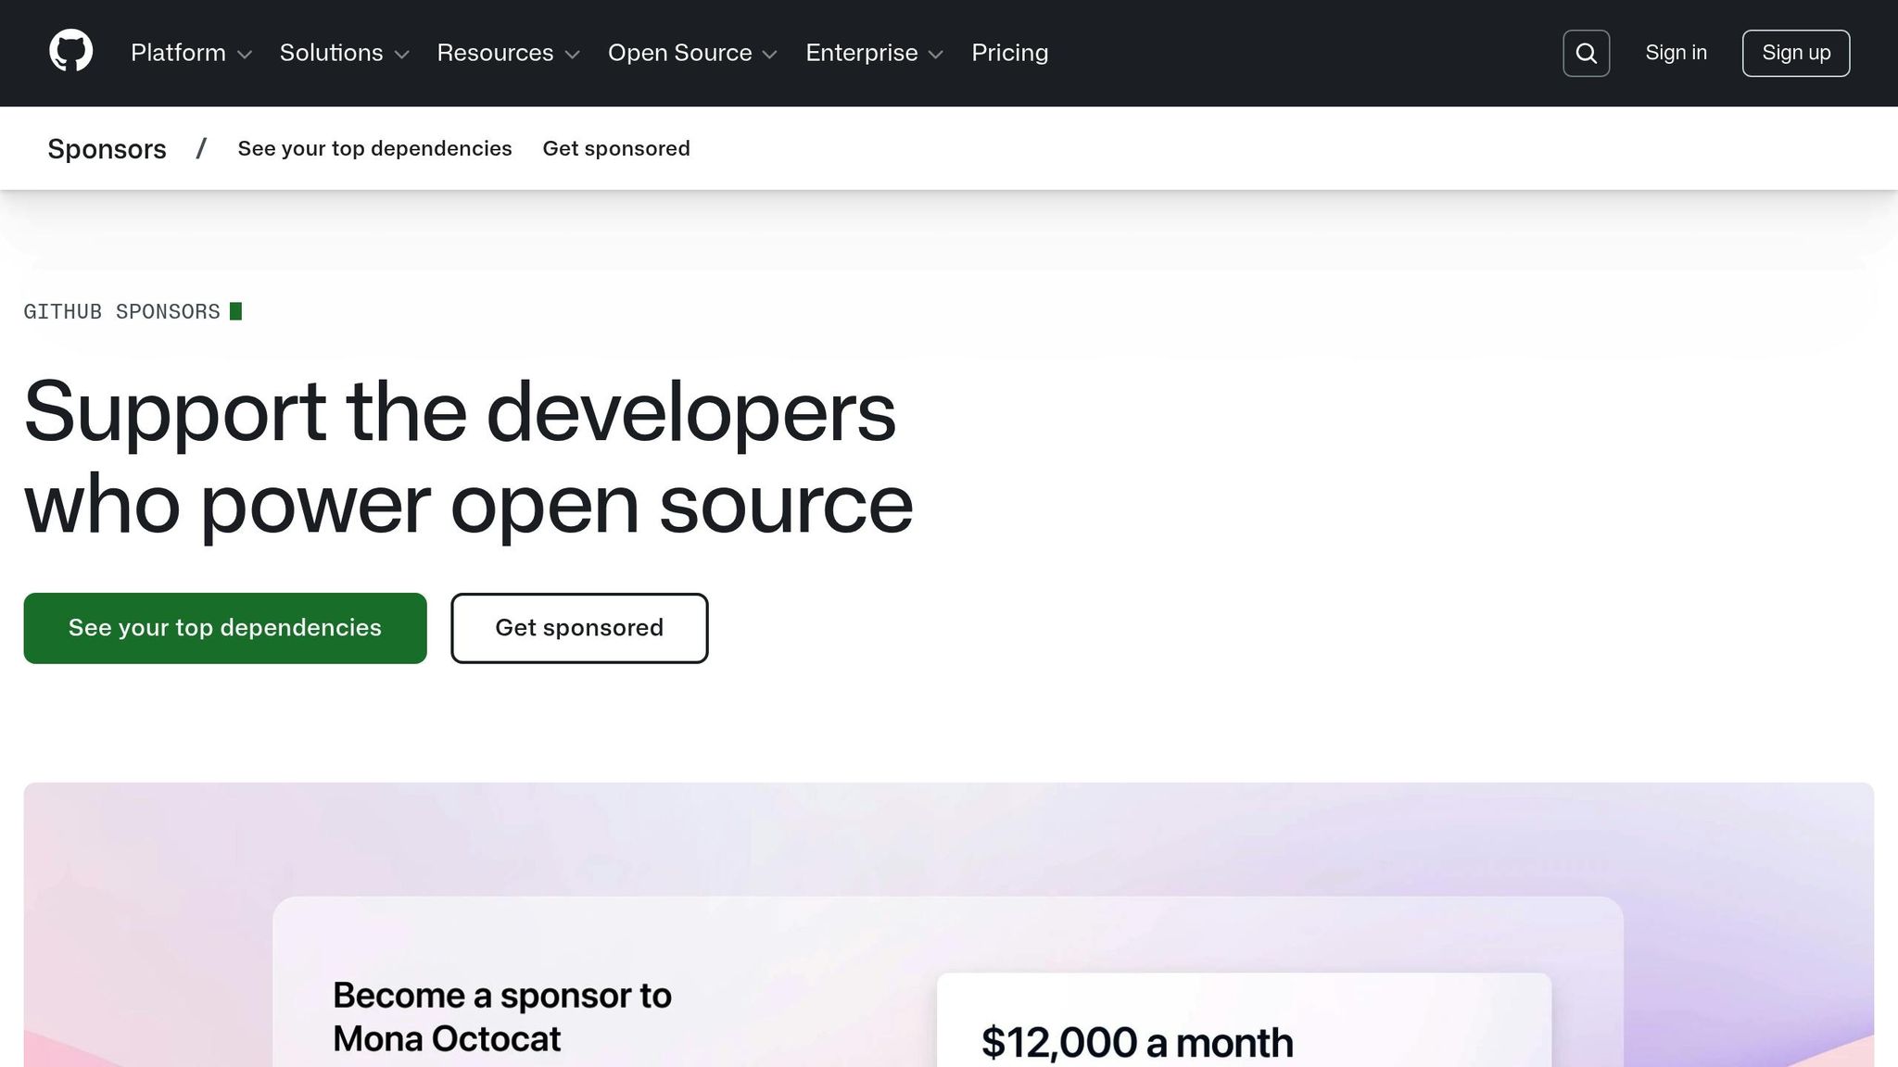Screen dimensions: 1898x1067
Task: Click the Sign in link
Action: point(1676,53)
